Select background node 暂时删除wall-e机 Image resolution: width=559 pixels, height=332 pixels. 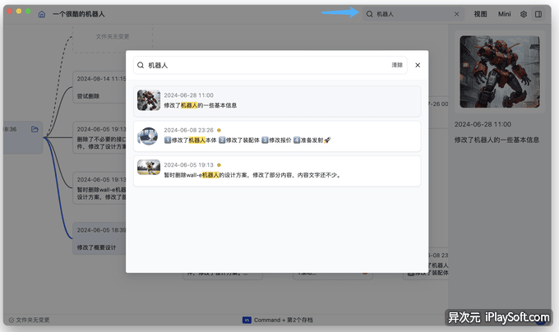99,188
